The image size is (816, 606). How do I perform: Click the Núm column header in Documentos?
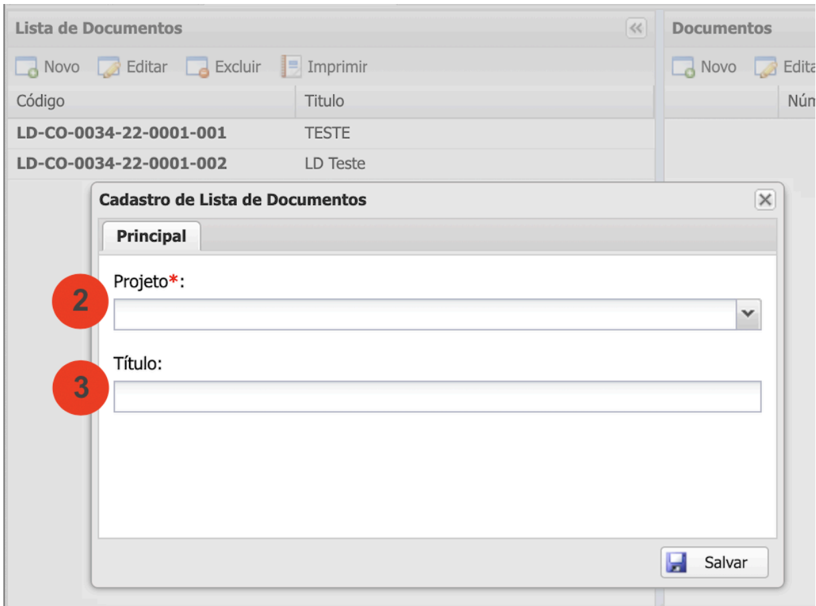(x=801, y=101)
